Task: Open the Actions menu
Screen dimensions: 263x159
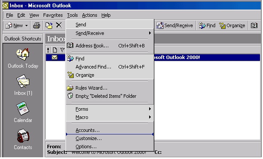Action: 90,15
